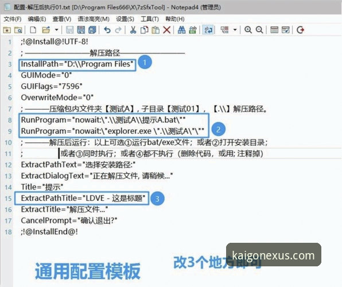Click the Save As floppy icon
This screenshot has width=342, height=287.
(81, 30)
